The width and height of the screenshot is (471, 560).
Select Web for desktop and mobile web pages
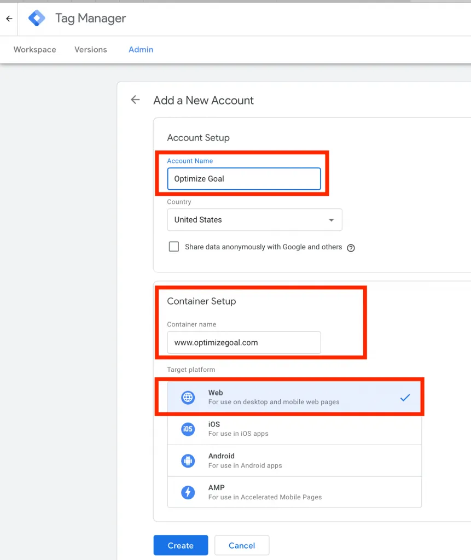tap(294, 397)
